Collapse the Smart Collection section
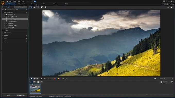Viewport: 175px width, 98px height. tap(3, 12)
